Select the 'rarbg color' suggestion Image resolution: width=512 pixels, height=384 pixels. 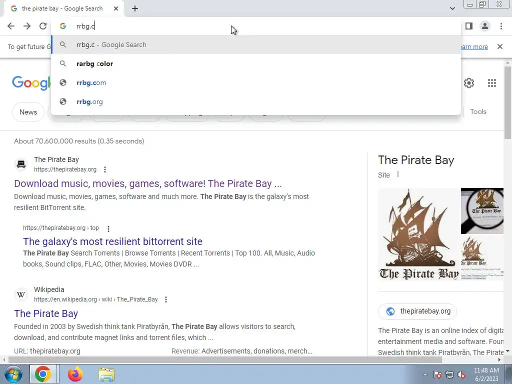(256, 63)
